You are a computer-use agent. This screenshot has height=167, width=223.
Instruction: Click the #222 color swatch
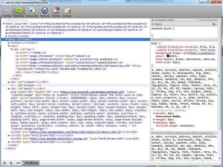coord(168,56)
